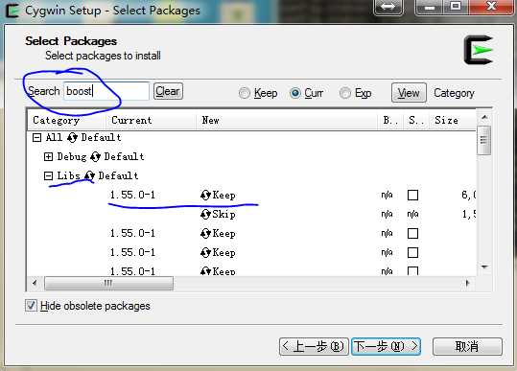517x371 pixels.
Task: Click the 上一步(B) back button
Action: pyautogui.click(x=314, y=346)
